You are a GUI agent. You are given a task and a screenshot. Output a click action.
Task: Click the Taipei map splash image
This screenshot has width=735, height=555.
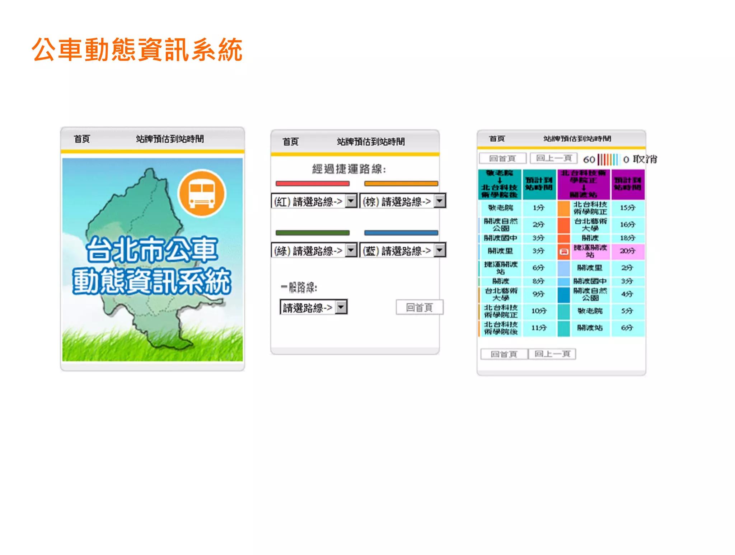coord(153,260)
